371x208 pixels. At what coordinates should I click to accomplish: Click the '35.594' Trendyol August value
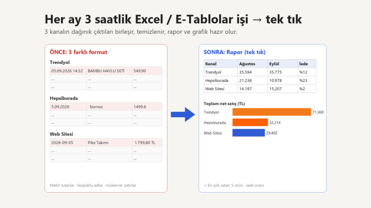[x=252, y=72]
